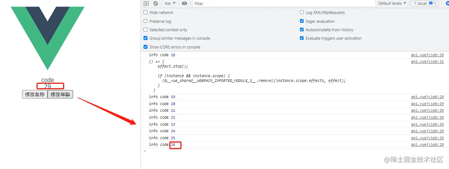Select the 'info code 18' log message
This screenshot has height=169, width=449.
pyautogui.click(x=162, y=55)
